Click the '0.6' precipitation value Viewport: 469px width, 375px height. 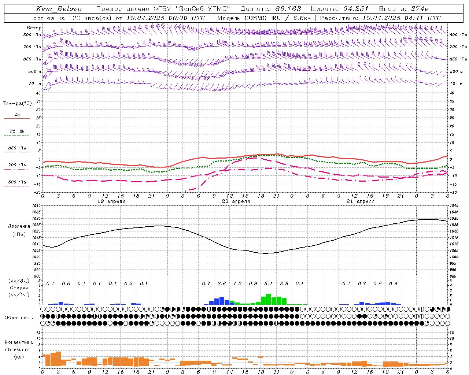tap(377, 283)
